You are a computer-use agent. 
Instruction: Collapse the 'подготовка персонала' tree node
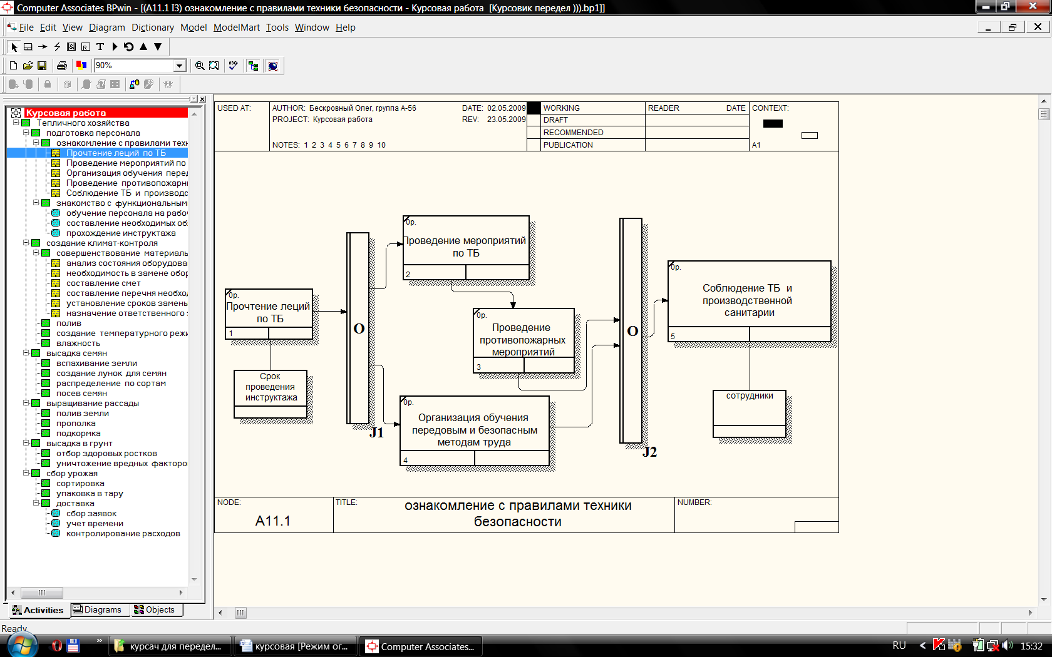pyautogui.click(x=26, y=133)
